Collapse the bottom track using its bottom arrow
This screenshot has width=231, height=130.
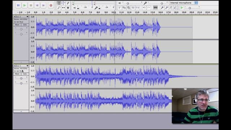point(21,112)
